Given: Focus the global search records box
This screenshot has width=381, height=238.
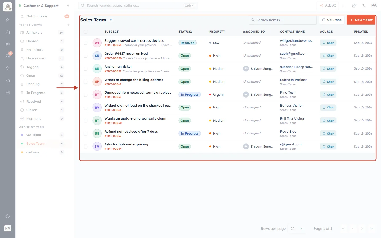Looking at the screenshot, I should point(138,6).
